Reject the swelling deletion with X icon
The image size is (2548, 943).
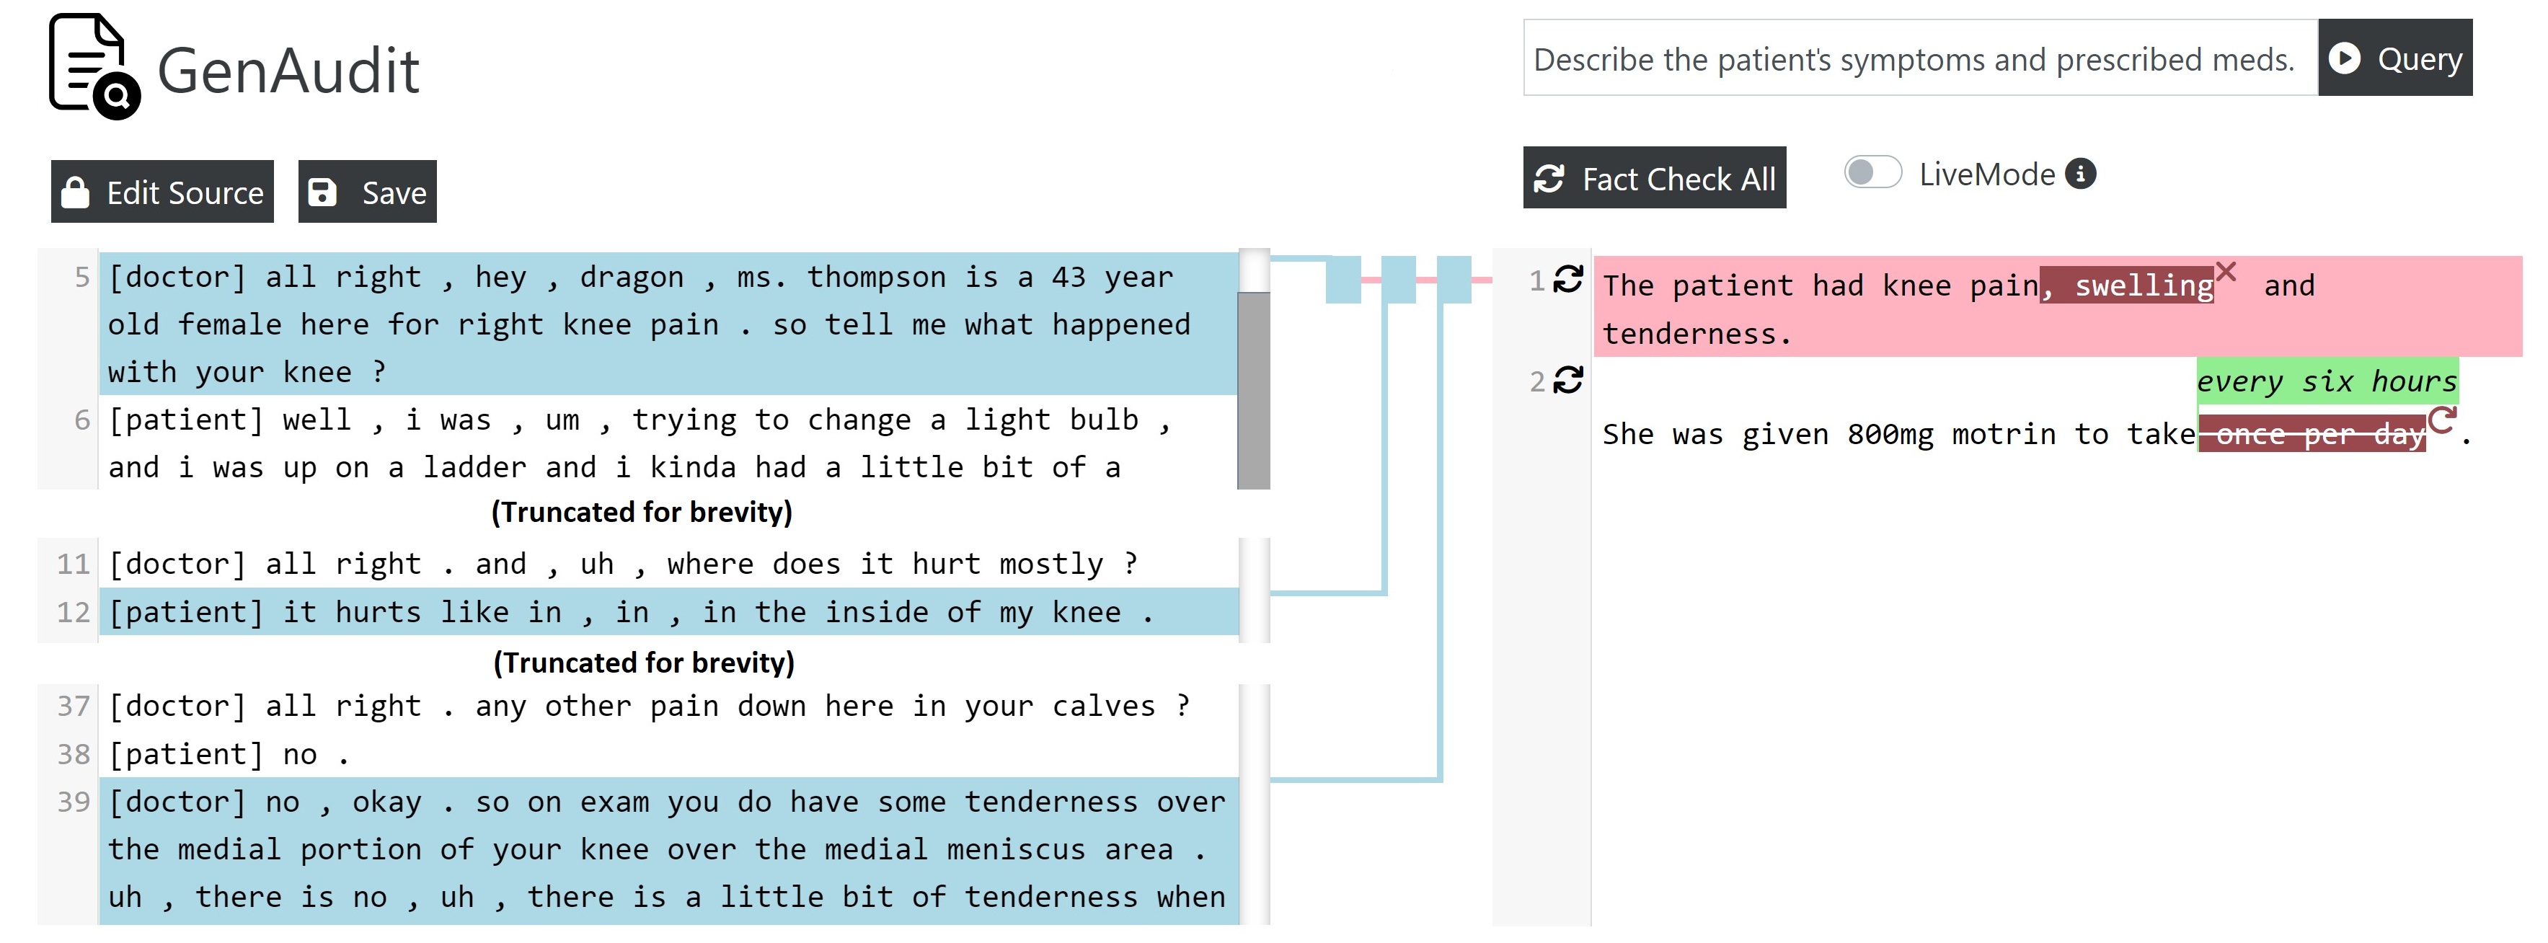tap(2226, 271)
